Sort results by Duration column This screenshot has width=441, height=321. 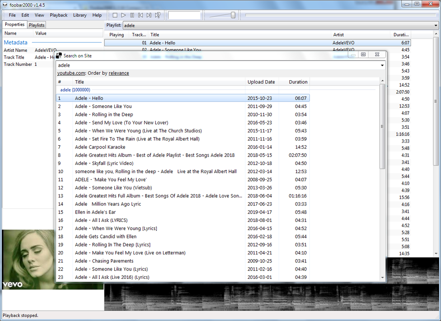pyautogui.click(x=295, y=82)
